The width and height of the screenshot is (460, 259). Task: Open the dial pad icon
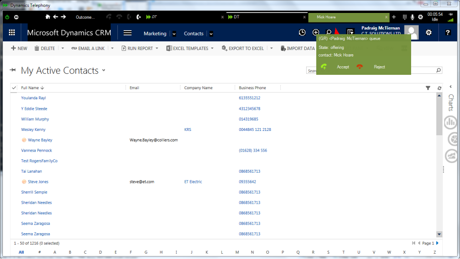pos(404,17)
